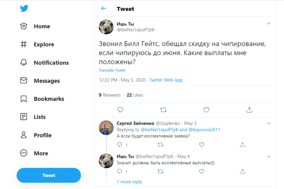
Task: Show 1 more reply
Action: [x=130, y=182]
